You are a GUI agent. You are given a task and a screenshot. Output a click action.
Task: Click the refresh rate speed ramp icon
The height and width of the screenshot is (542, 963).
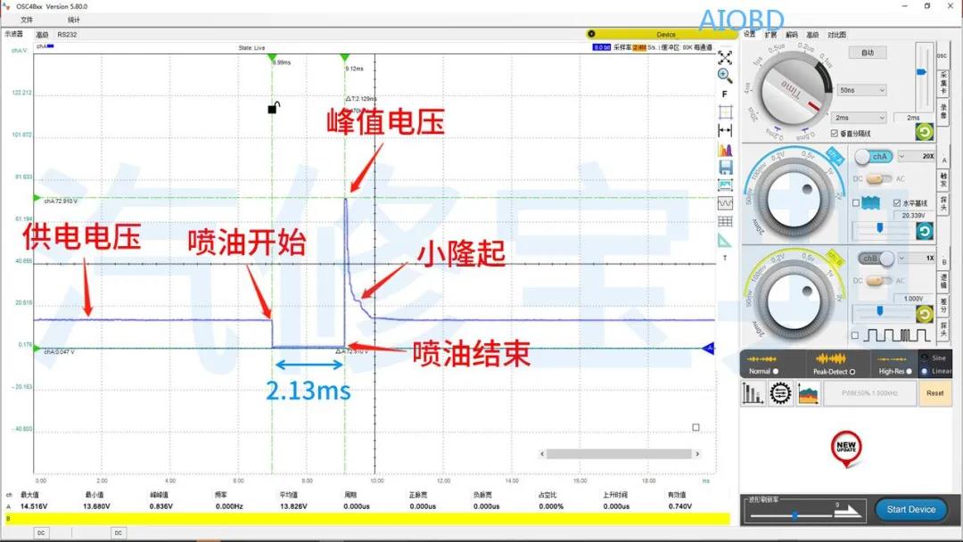[850, 511]
